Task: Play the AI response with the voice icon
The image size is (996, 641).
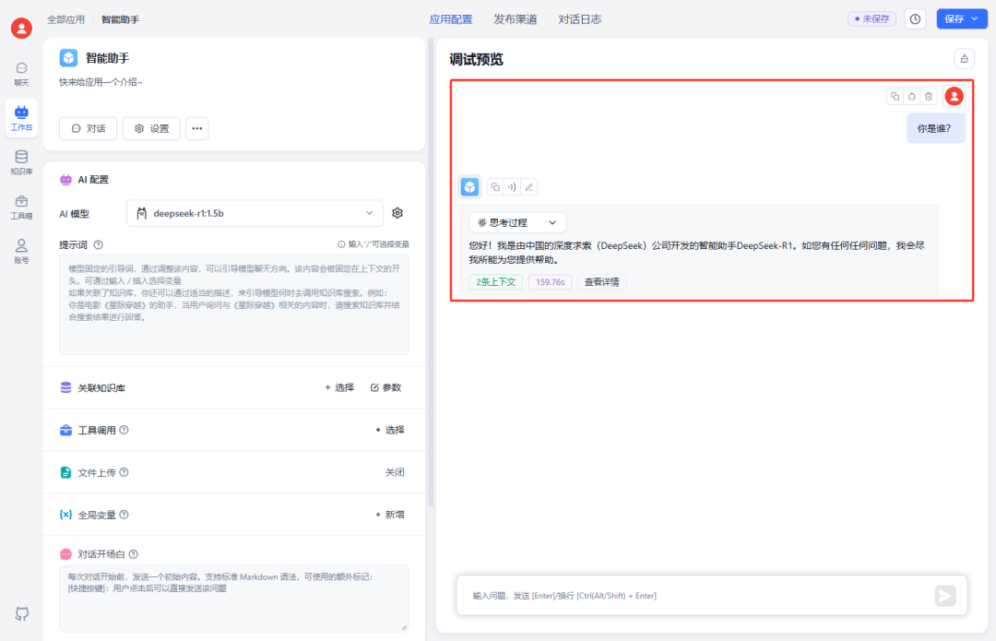Action: [512, 187]
